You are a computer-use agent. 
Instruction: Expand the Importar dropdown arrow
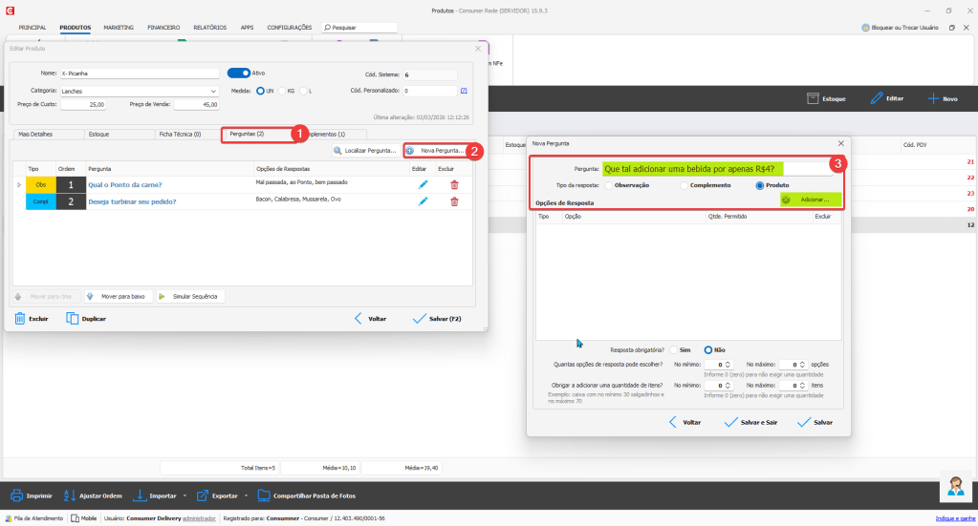[185, 496]
